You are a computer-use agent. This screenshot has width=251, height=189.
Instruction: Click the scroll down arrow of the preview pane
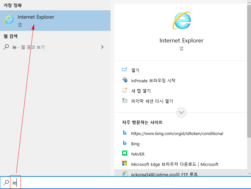tap(249, 173)
